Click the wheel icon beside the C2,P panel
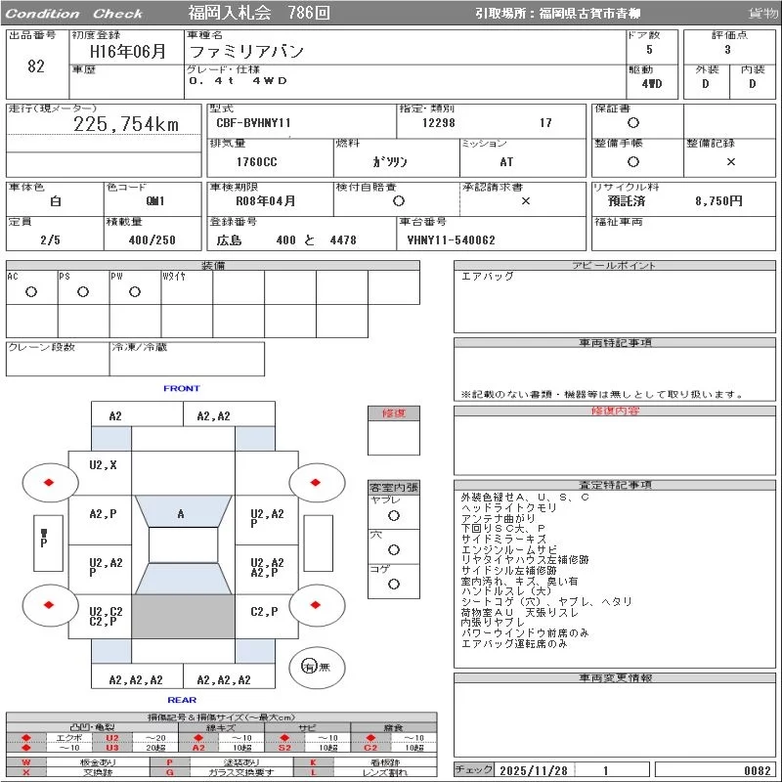The height and width of the screenshot is (782, 782). pos(317,606)
